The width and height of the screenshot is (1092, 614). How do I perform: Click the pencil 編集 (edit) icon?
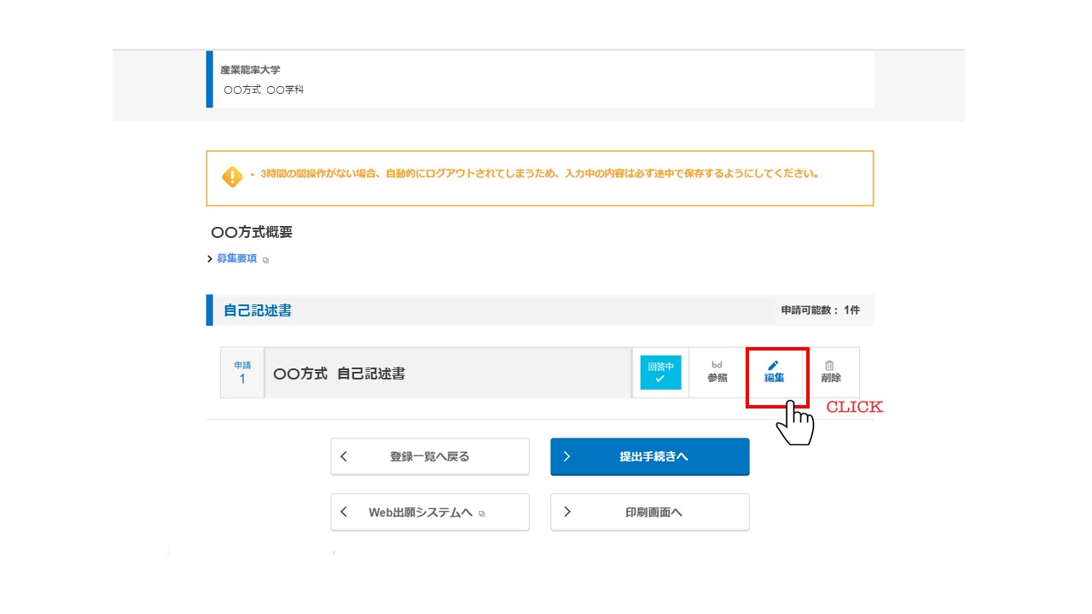pyautogui.click(x=774, y=366)
